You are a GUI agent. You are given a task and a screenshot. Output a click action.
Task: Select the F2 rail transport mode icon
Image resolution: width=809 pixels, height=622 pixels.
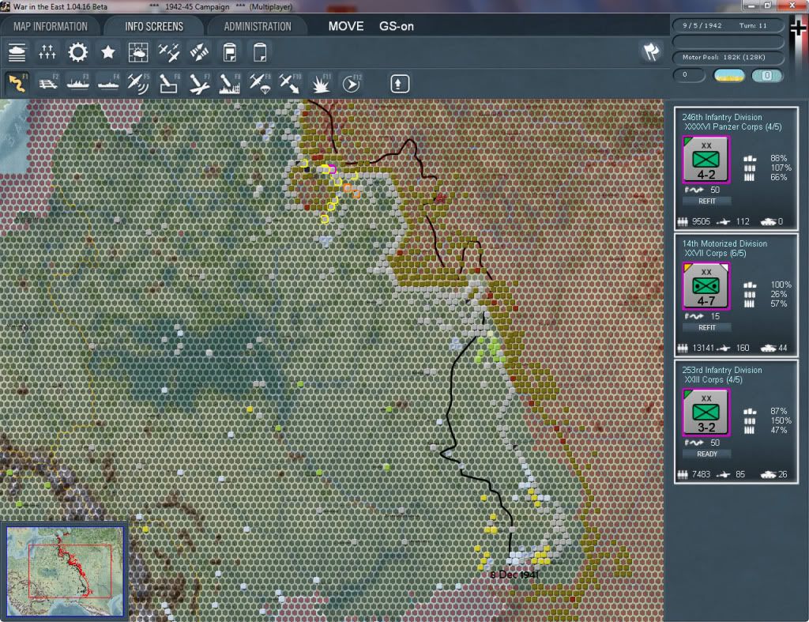click(48, 84)
